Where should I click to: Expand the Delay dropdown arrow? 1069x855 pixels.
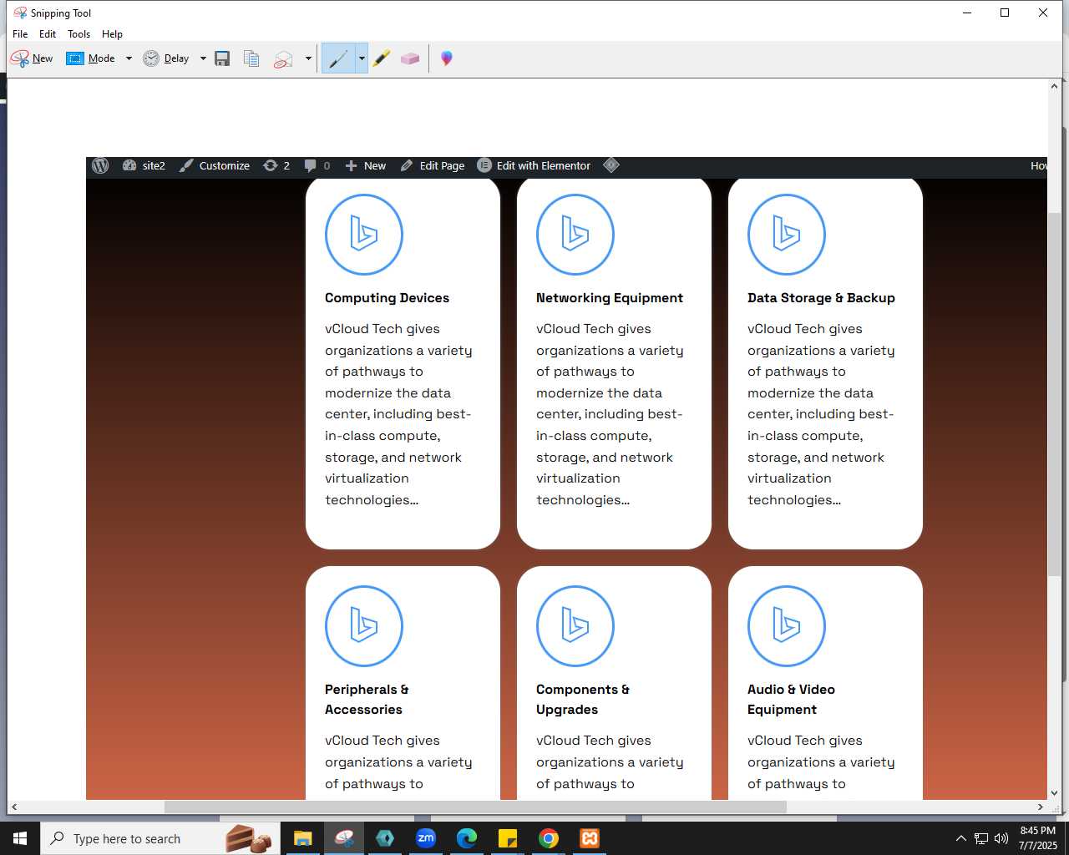tap(203, 58)
